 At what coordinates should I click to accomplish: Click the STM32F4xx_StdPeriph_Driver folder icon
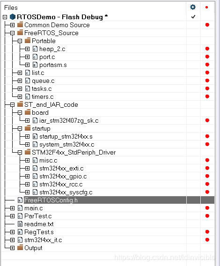point(28,152)
